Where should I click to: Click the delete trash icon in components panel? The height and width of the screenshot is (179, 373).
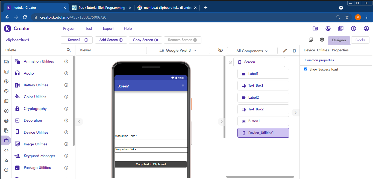[x=294, y=51]
